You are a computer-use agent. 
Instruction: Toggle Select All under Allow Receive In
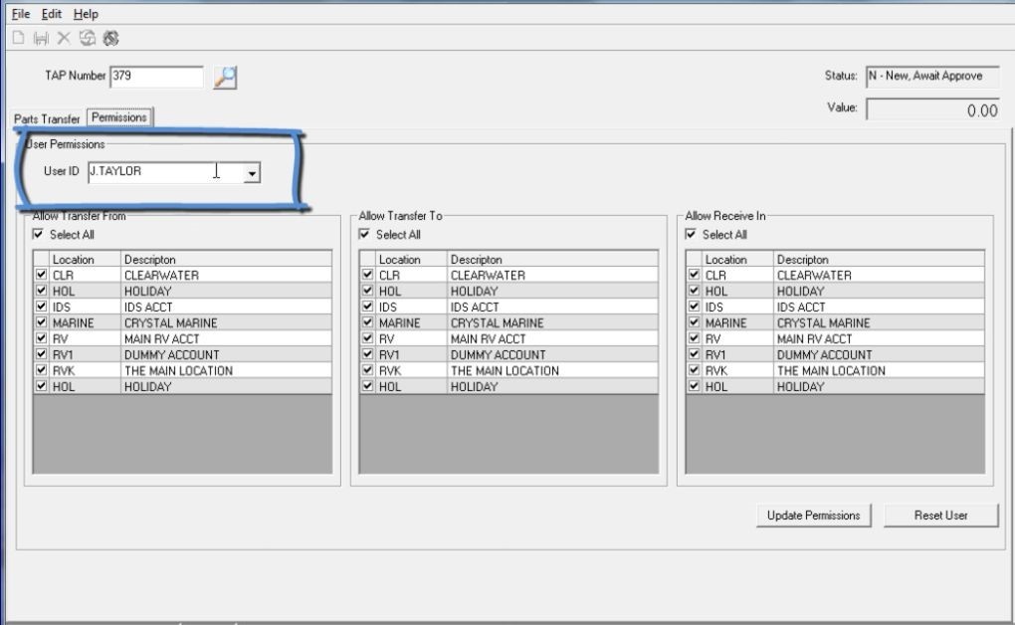click(691, 234)
